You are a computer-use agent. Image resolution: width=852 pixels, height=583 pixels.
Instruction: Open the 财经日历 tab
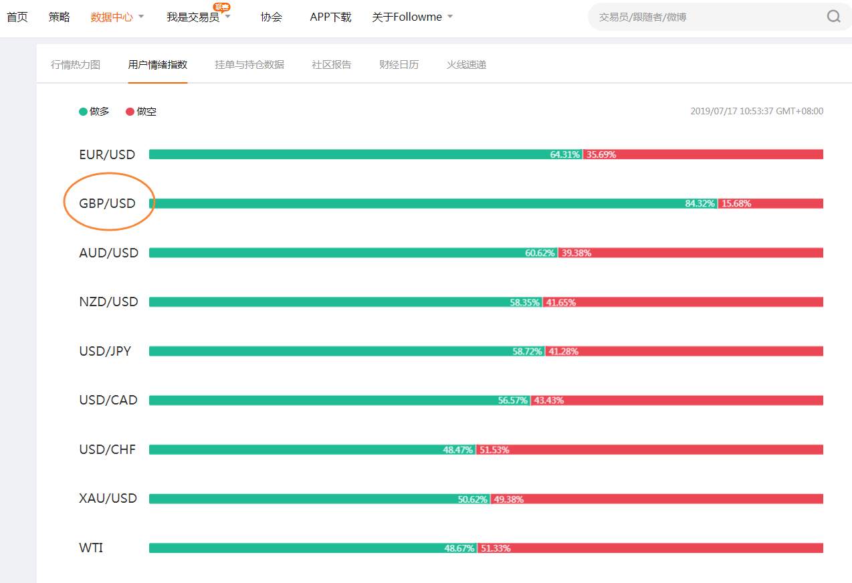pos(399,65)
